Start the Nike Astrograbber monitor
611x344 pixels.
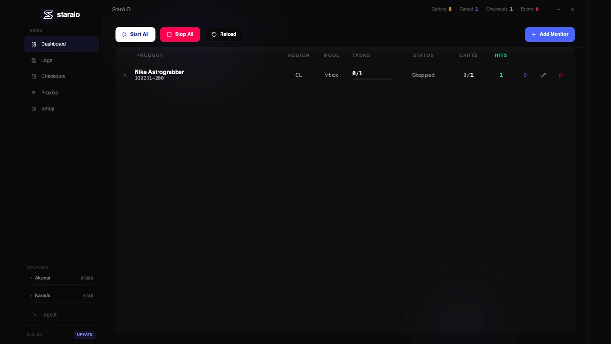click(526, 75)
